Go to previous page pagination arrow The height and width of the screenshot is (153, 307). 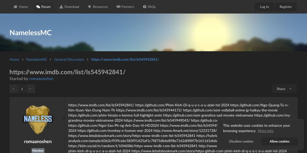(14, 89)
